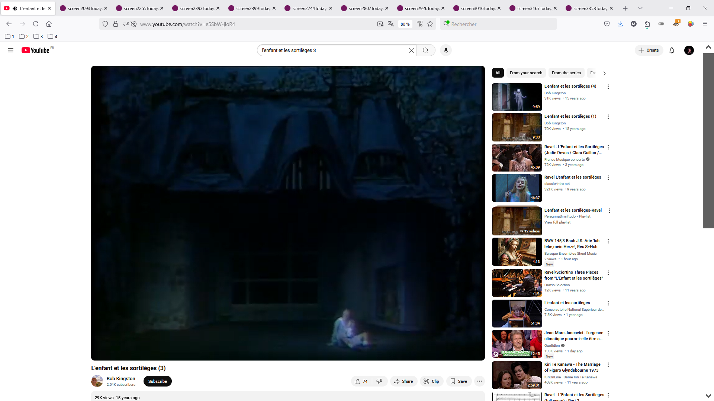
Task: Expand more actions menu under video
Action: tap(479, 381)
